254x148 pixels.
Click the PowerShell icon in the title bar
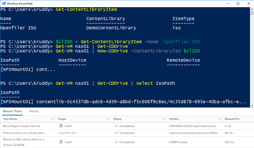click(4, 3)
